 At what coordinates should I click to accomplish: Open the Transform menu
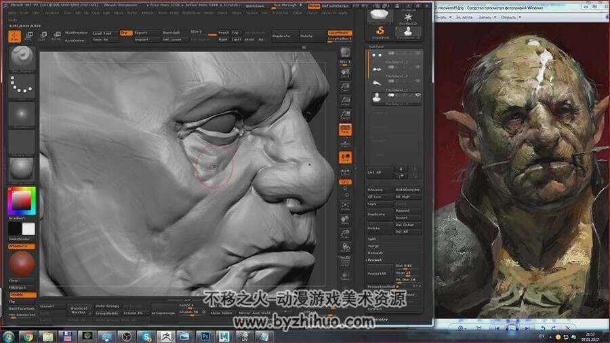(280, 13)
